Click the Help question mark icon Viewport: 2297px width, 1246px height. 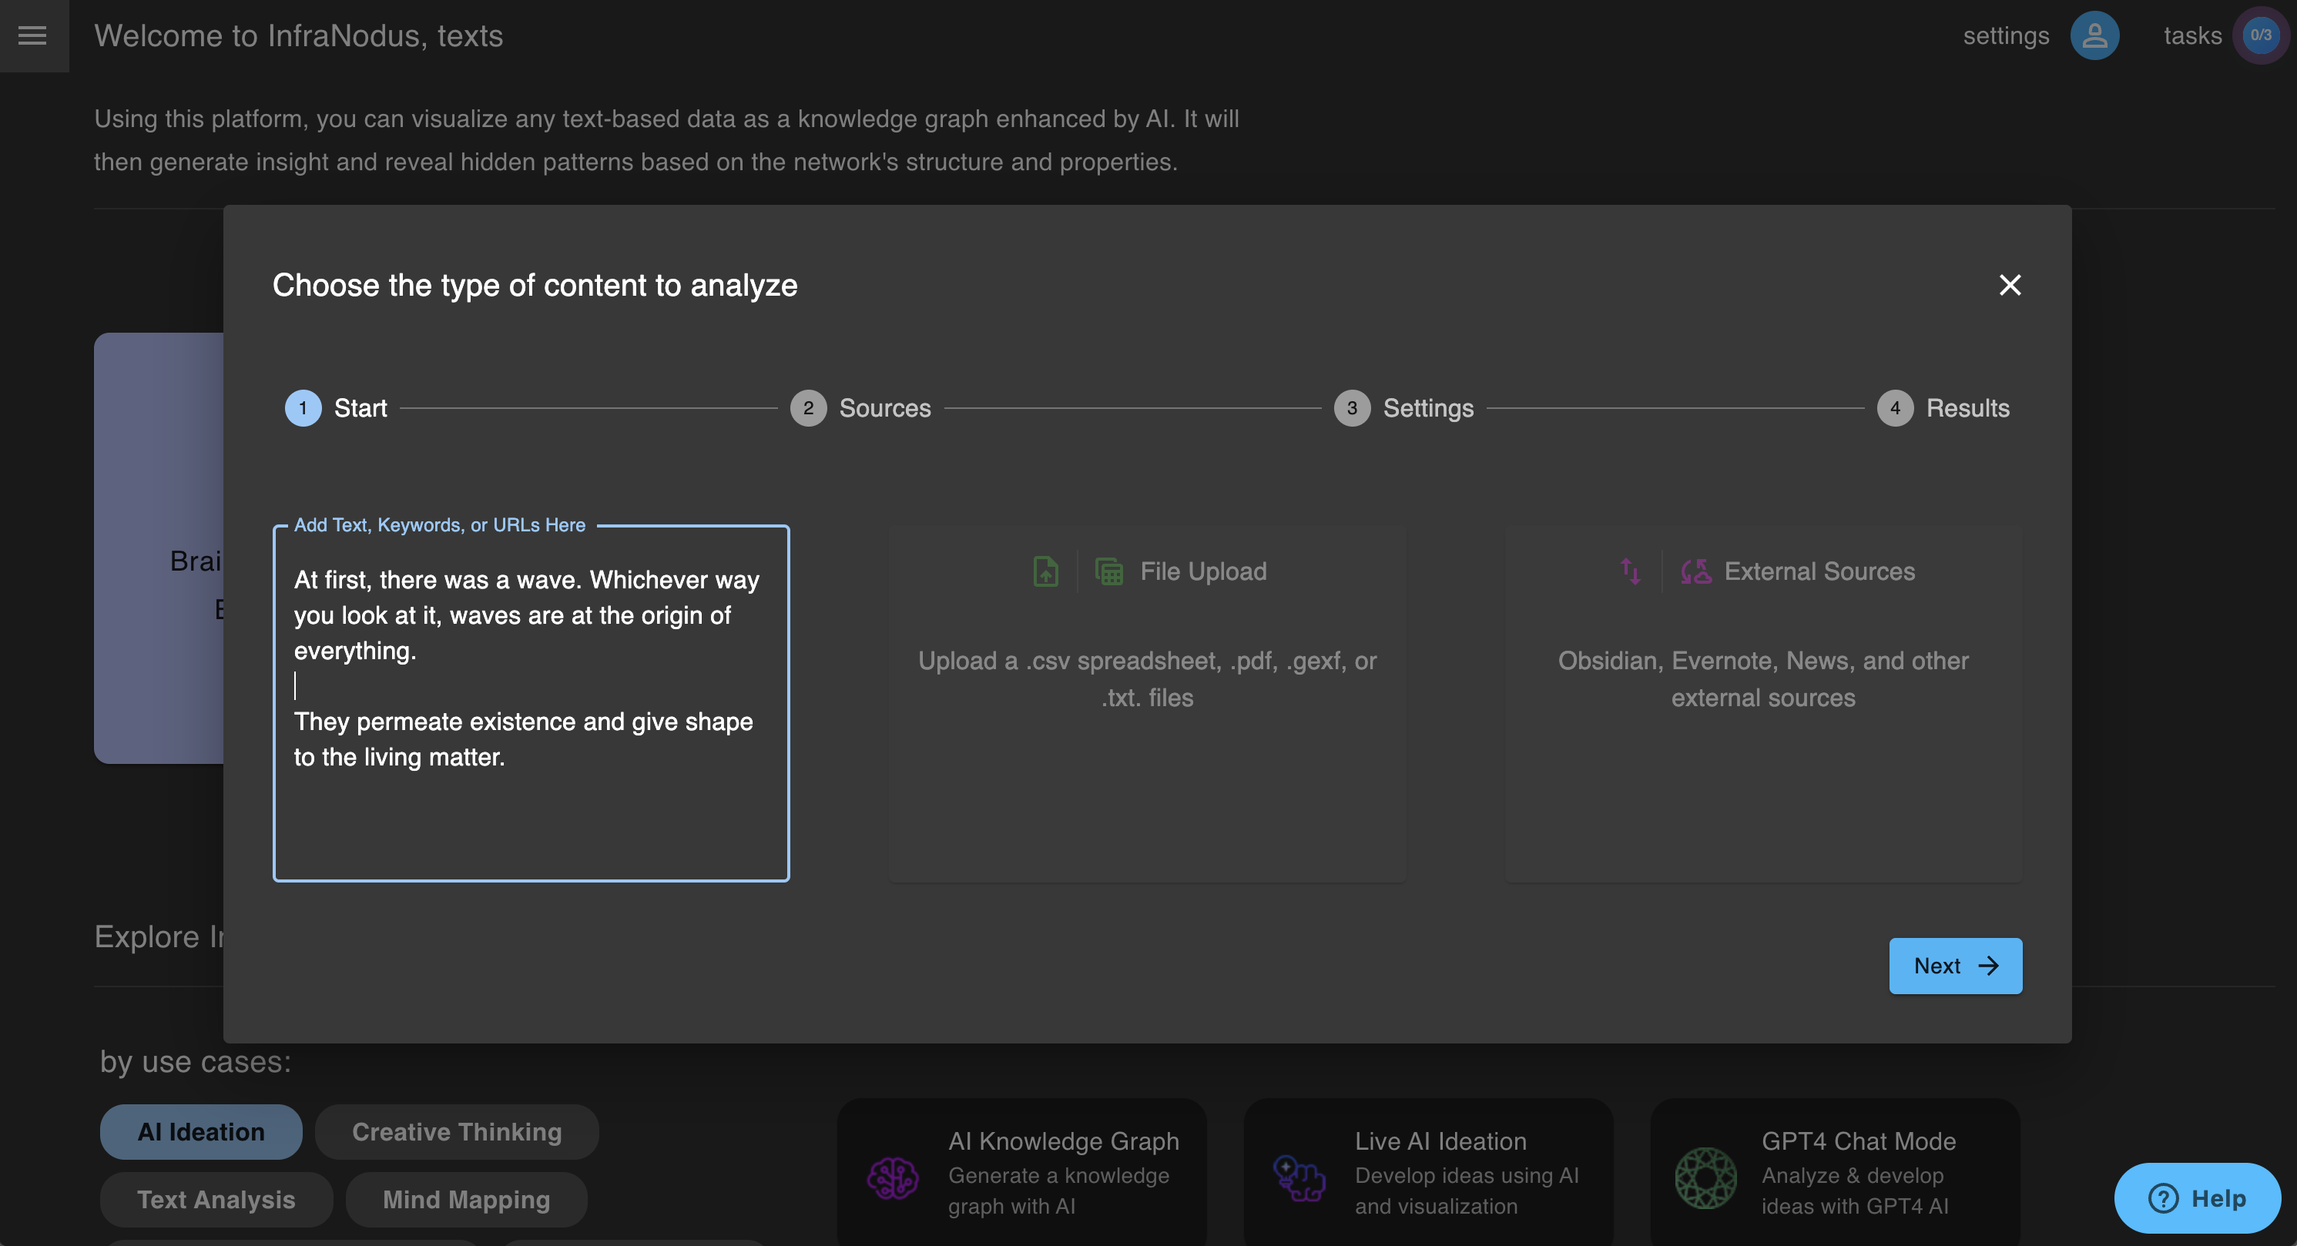pyautogui.click(x=2163, y=1199)
